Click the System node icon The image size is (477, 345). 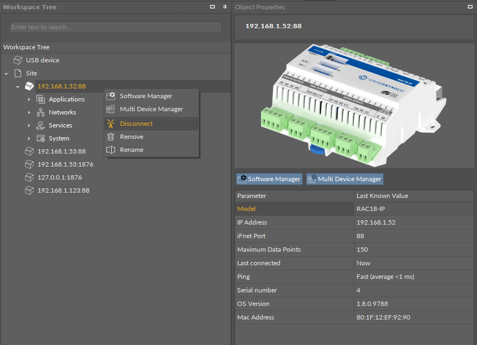click(41, 138)
